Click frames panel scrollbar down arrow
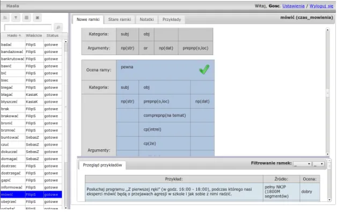Viewport: 337px width, 212px height. [327, 154]
